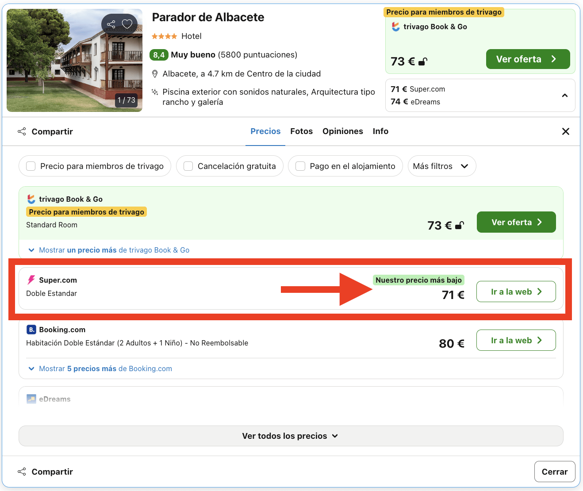Enable the Cancelación gratuita filter

[188, 166]
